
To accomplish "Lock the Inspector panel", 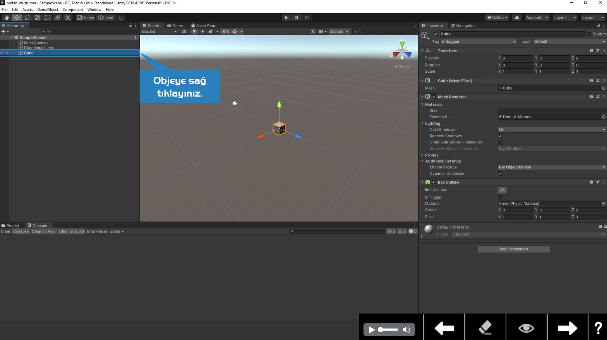I will point(598,25).
